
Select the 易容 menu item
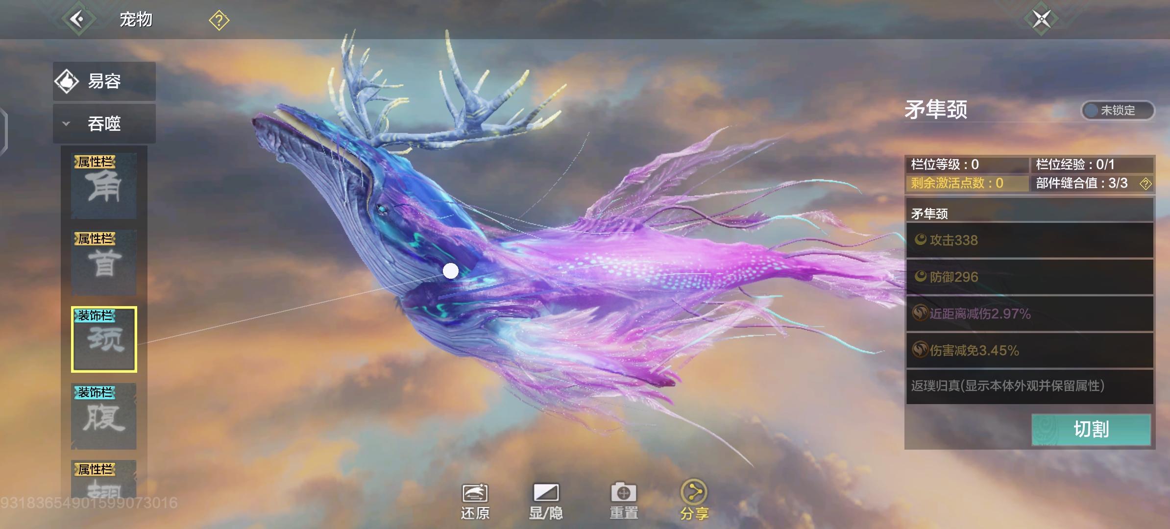(104, 81)
